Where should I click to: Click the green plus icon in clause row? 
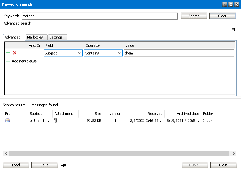tap(8, 53)
